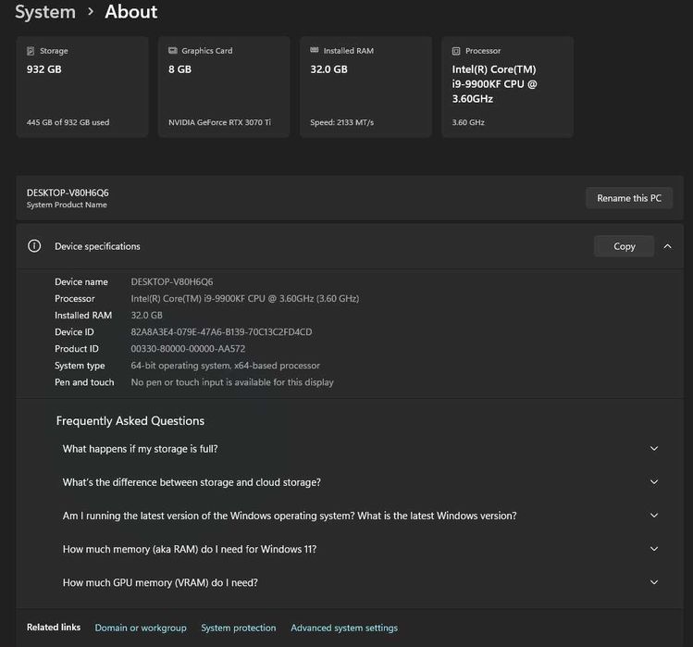The height and width of the screenshot is (647, 693).
Task: Click 'Speed: 2133 MT/s' text
Action: (x=342, y=122)
